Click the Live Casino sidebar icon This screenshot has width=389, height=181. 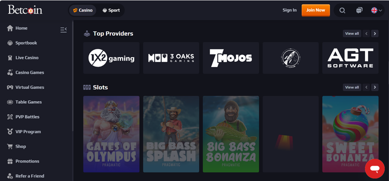10,58
